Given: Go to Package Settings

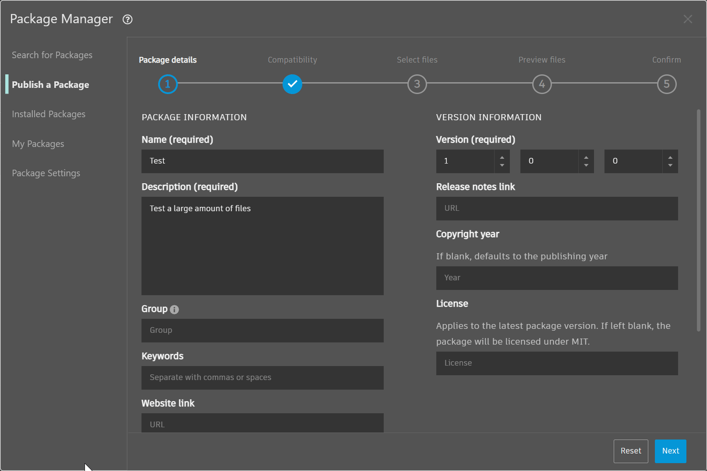Looking at the screenshot, I should 46,173.
